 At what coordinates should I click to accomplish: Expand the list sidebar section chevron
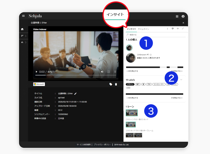[26, 36]
